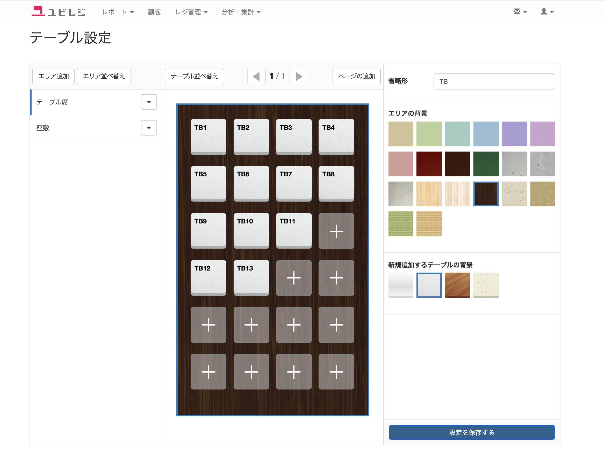This screenshot has height=465, width=605.
Task: Select table TB4
Action: pyautogui.click(x=336, y=137)
